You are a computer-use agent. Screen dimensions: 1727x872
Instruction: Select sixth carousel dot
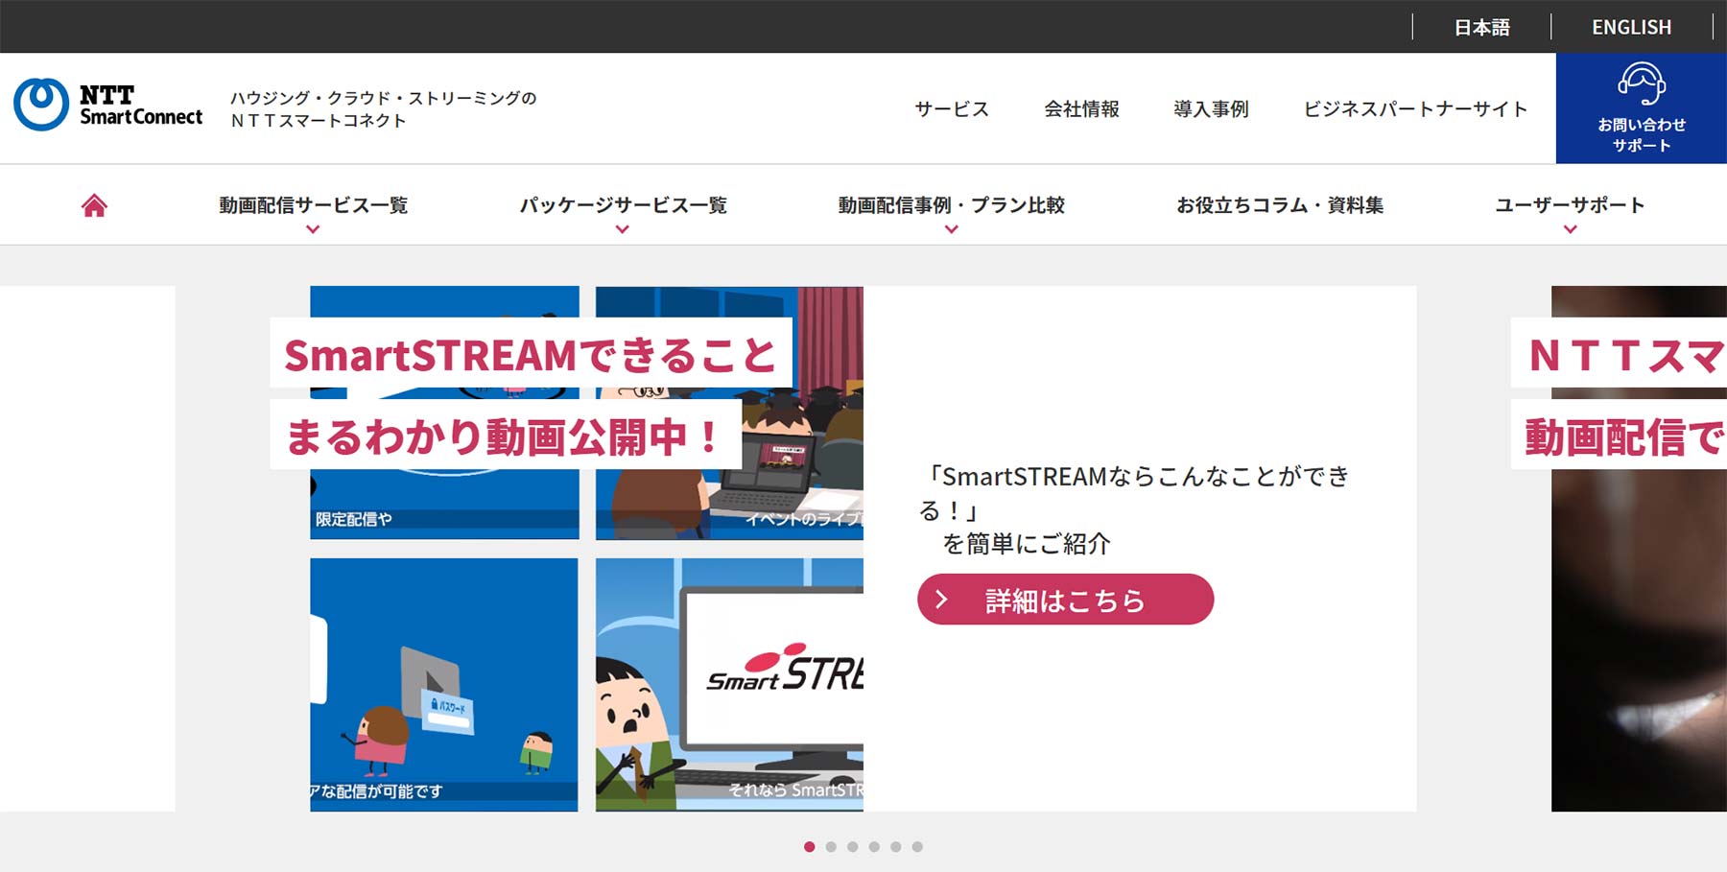[917, 847]
